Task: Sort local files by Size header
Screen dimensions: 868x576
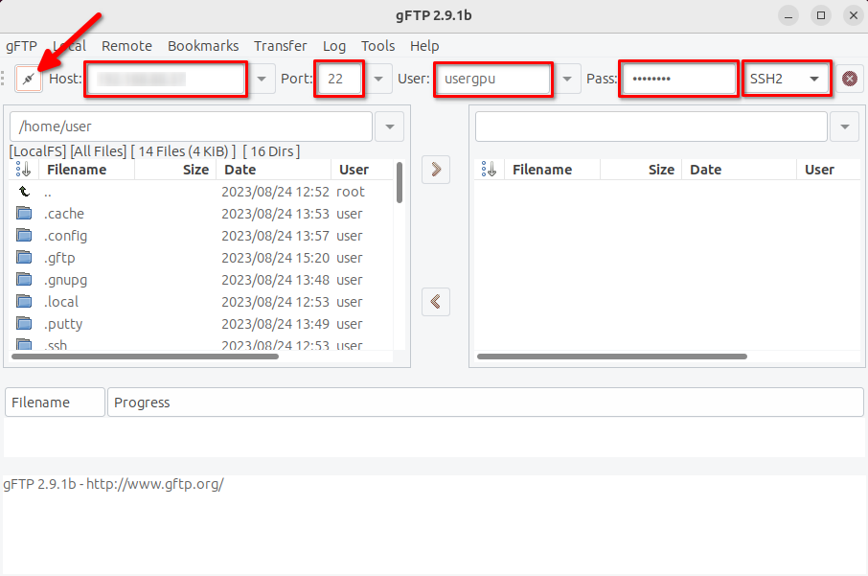Action: tap(175, 170)
